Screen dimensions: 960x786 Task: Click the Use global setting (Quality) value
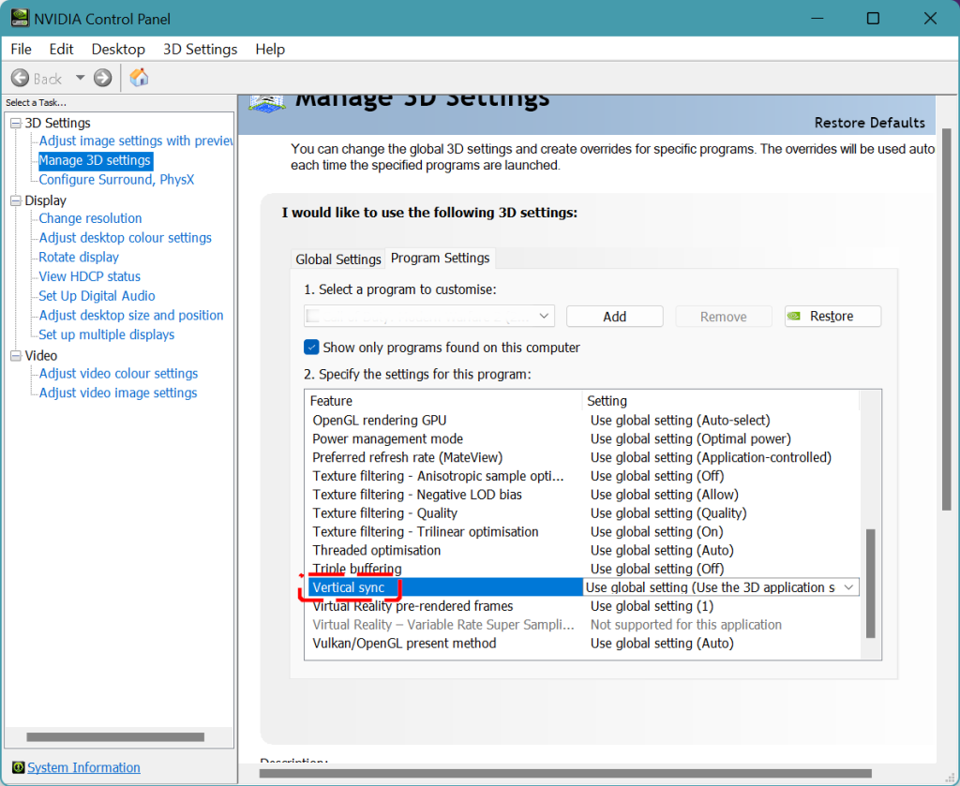click(x=668, y=513)
